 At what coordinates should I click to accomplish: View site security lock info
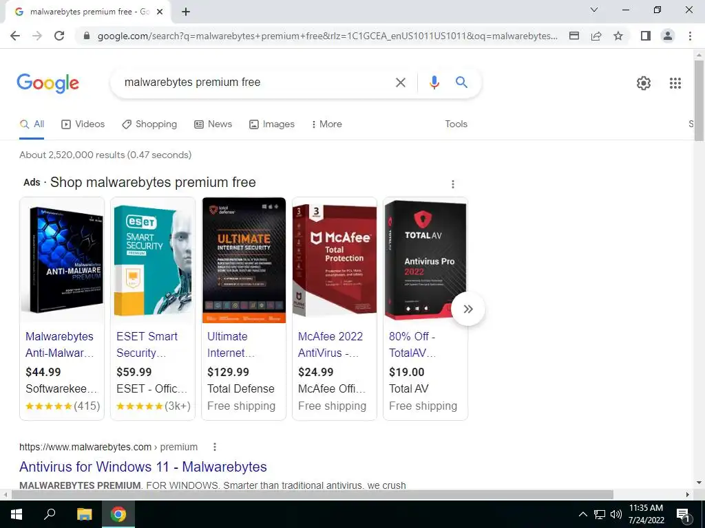point(87,36)
